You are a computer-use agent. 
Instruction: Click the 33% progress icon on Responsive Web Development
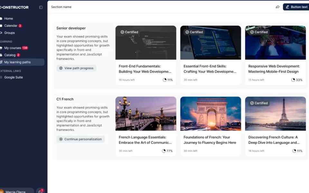293,80
